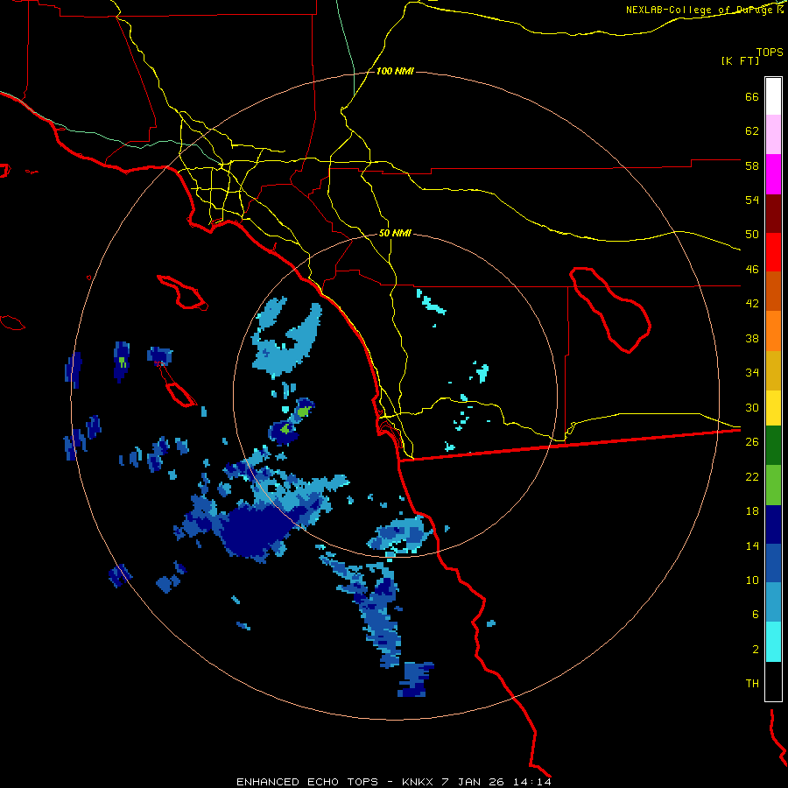Click the 30 legend value
This screenshot has height=788, width=788.
coord(752,407)
